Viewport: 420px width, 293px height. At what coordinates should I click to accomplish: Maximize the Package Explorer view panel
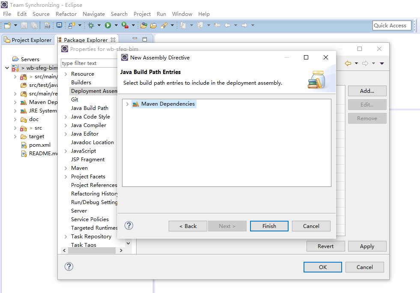coord(145,39)
